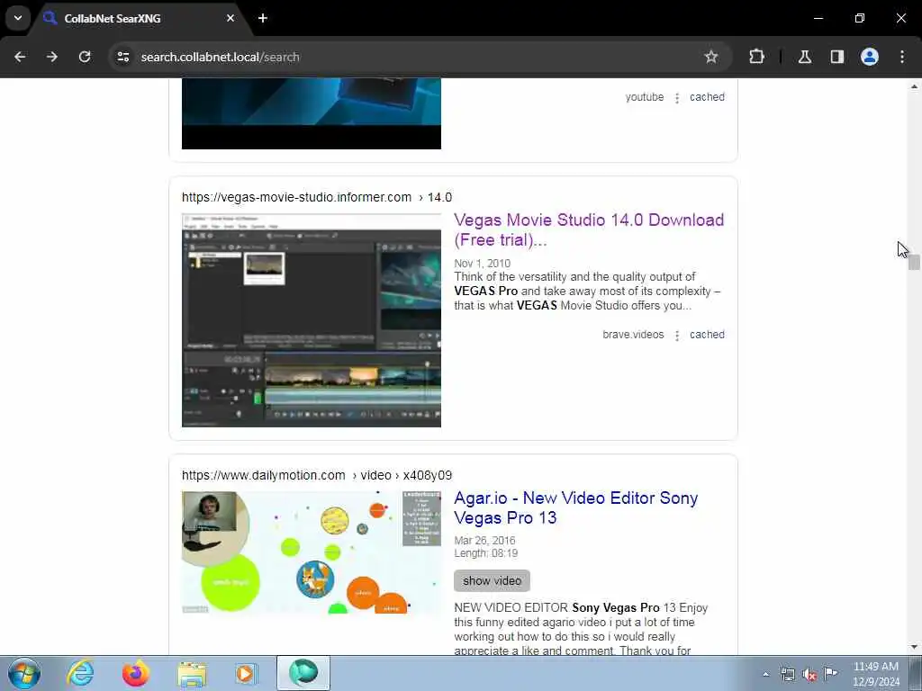Click the Length: 08:19 text

click(485, 553)
